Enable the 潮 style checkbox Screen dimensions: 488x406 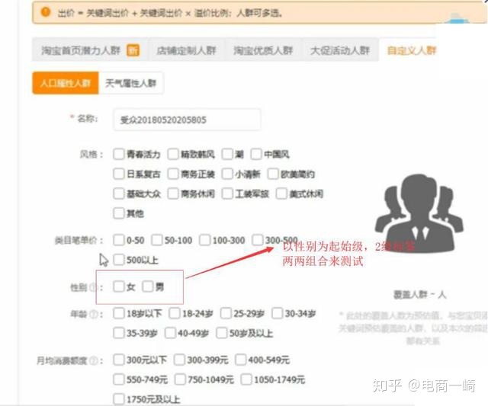pos(227,154)
